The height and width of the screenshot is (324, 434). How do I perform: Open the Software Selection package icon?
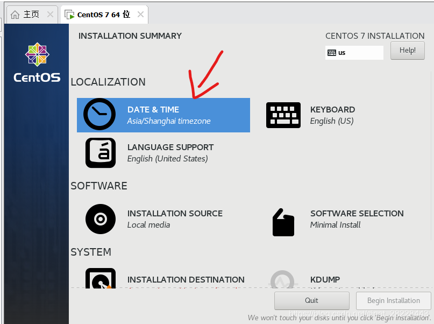click(x=283, y=222)
